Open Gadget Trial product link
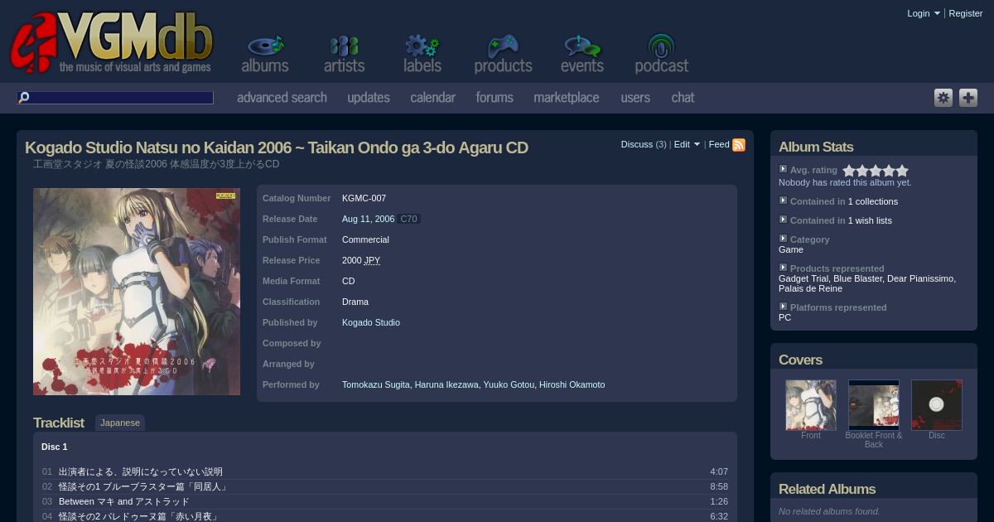994x522 pixels. click(x=803, y=278)
